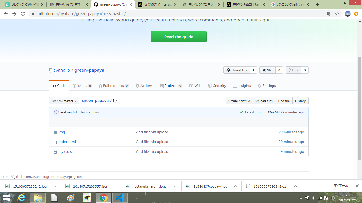Click the Read the guide button
The image size is (362, 203).
179,37
